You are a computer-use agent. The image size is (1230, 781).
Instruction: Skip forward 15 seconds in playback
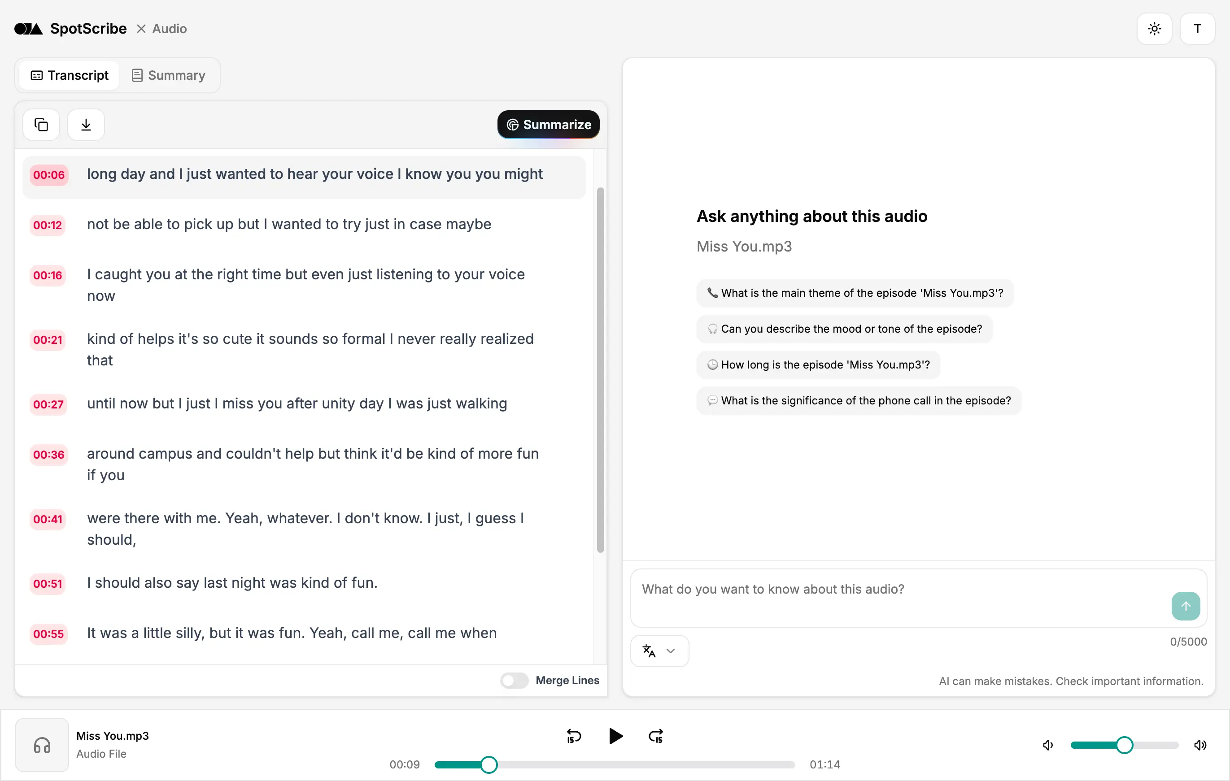pyautogui.click(x=655, y=736)
